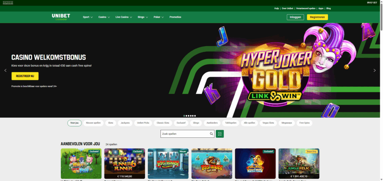This screenshot has height=181, width=383.
Task: Select the Vegas Slots category tab
Action: click(268, 123)
